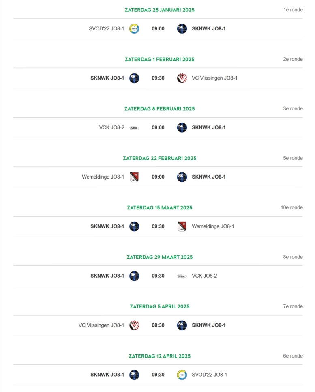Screen dimensions: 315x392
Task: Open SVOD'22 JO8-1 team link on 25 Januari
Action: point(106,29)
